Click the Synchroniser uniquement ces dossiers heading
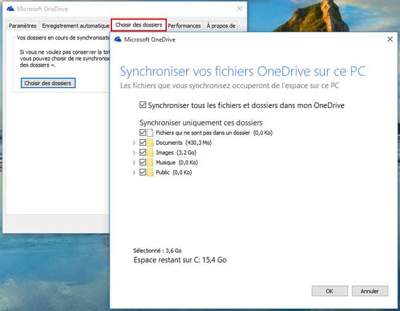Image resolution: width=400 pixels, height=311 pixels. (x=201, y=123)
